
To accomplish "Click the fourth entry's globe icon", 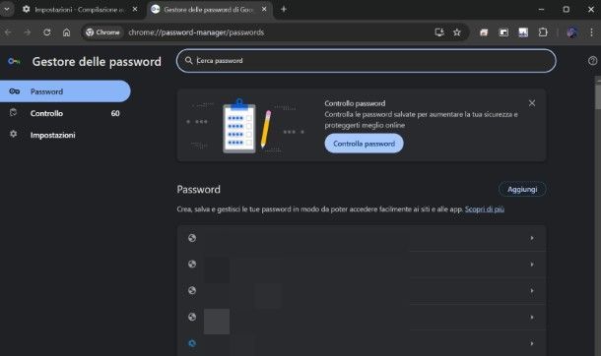I will coord(192,317).
